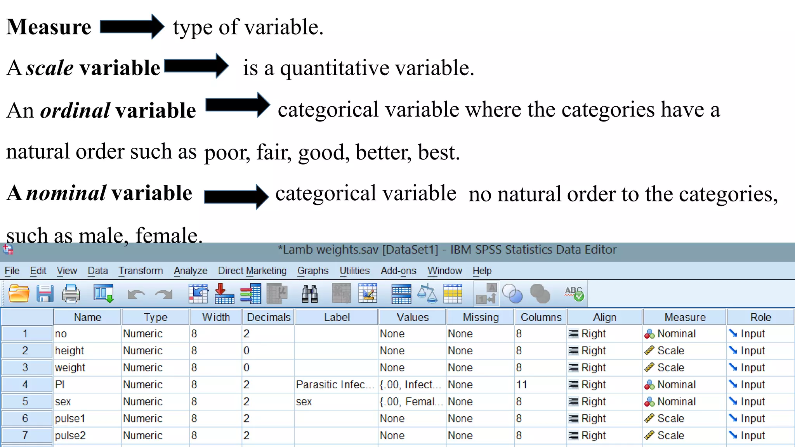Open the Graphs menu
The image size is (795, 447).
click(312, 271)
